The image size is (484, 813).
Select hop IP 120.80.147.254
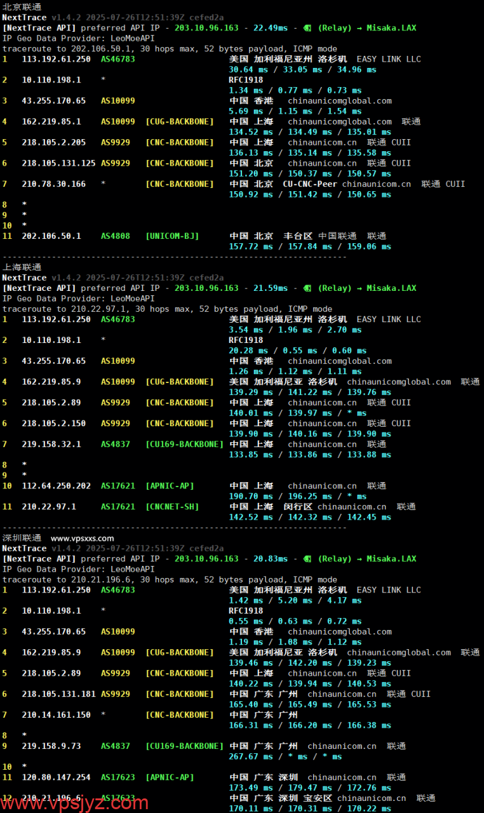coord(57,777)
